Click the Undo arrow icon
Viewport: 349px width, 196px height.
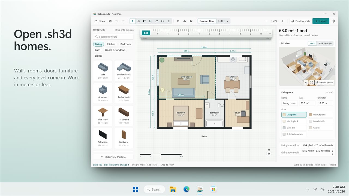point(117,21)
